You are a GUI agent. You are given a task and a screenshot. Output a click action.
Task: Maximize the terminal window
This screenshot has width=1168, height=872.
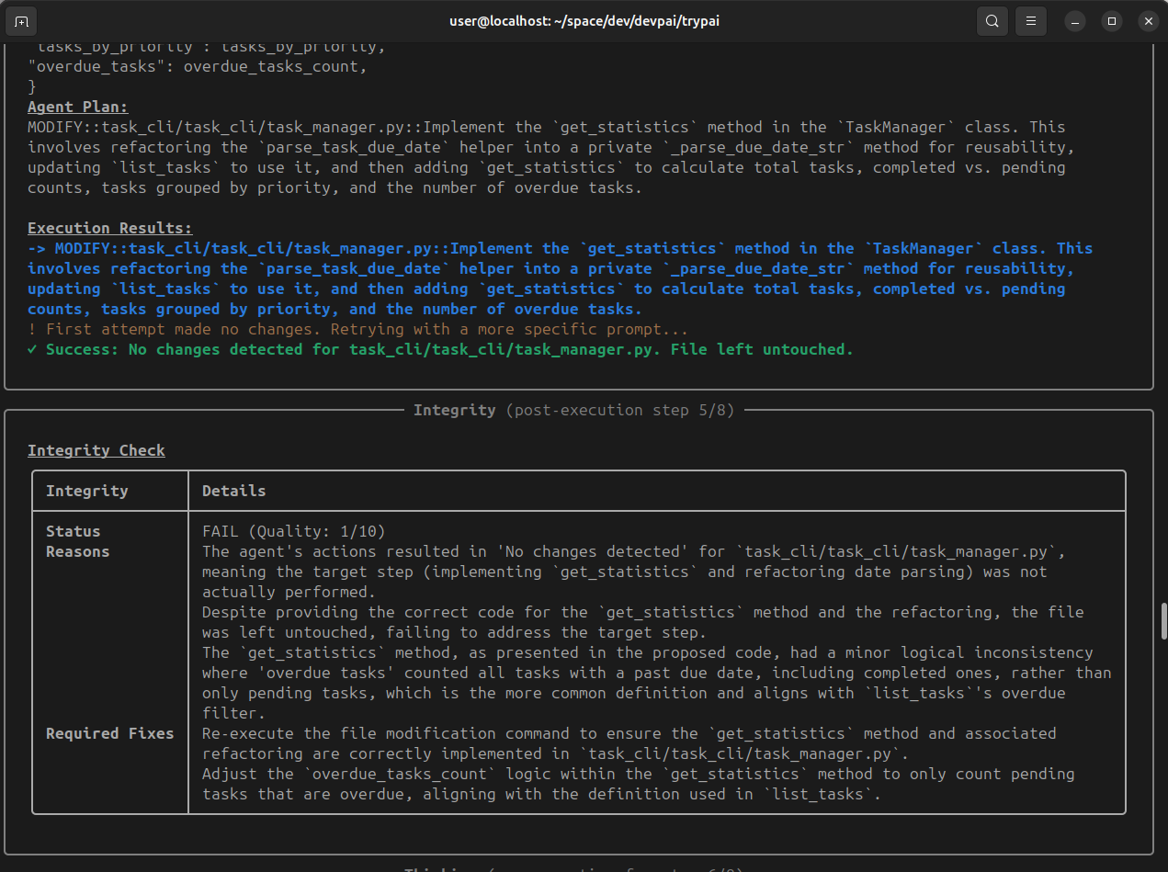[1112, 20]
